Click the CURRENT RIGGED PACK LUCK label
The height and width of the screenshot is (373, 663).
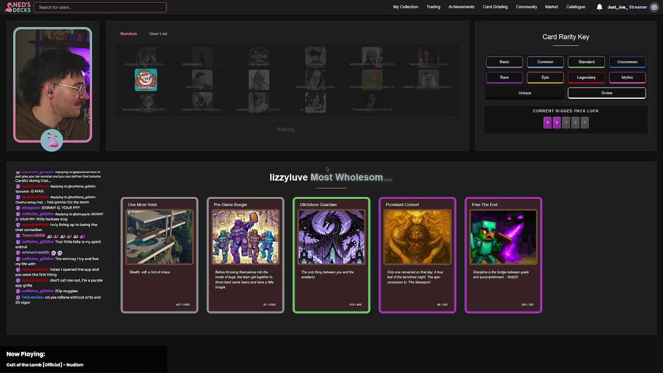click(566, 111)
